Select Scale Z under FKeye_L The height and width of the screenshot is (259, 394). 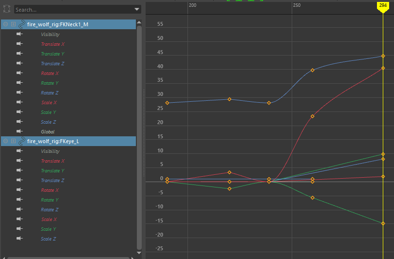49,239
